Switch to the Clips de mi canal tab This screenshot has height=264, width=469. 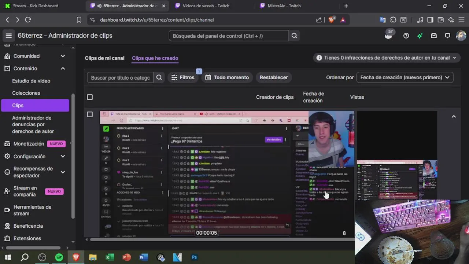104,58
